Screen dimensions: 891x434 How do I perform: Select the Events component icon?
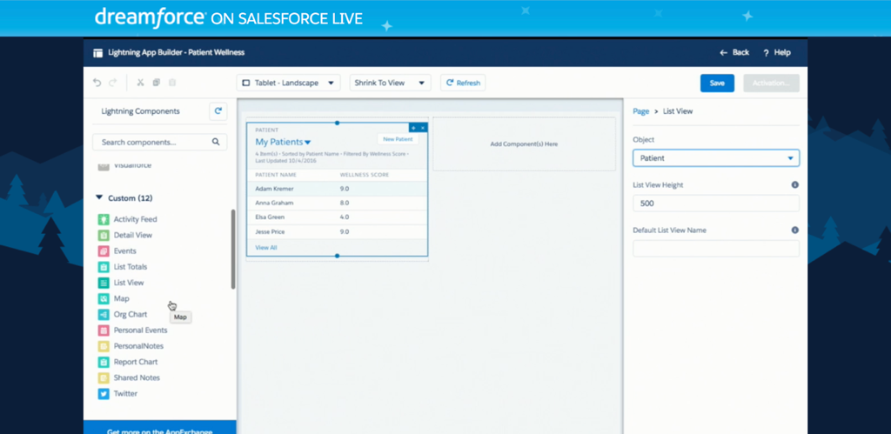point(104,251)
